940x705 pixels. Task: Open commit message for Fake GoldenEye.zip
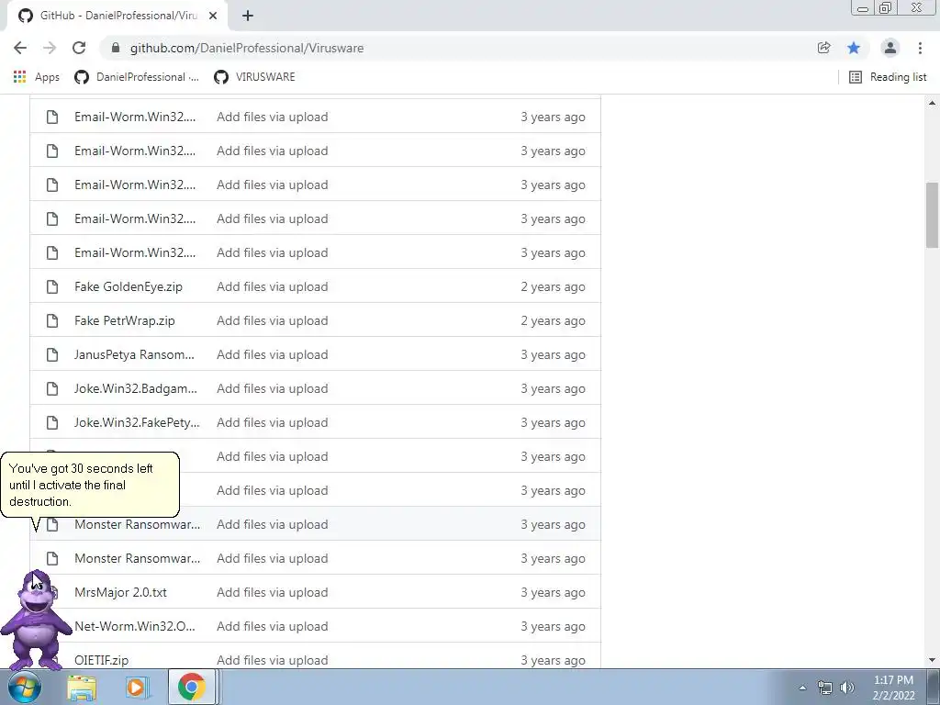[x=272, y=286]
